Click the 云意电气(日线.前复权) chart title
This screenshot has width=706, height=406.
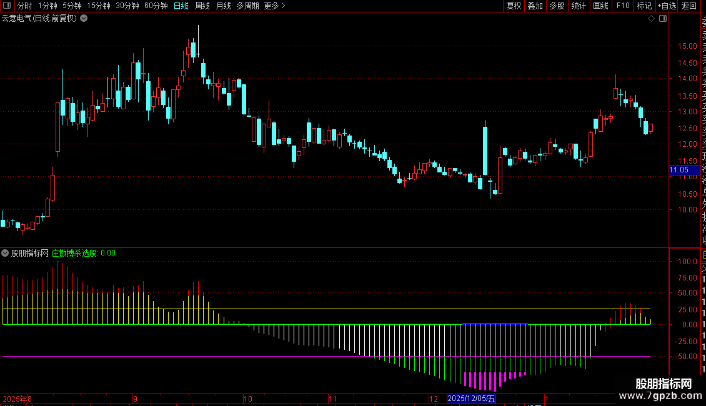(x=39, y=19)
